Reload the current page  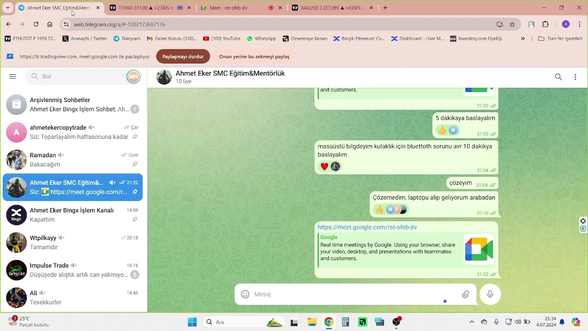[36, 24]
